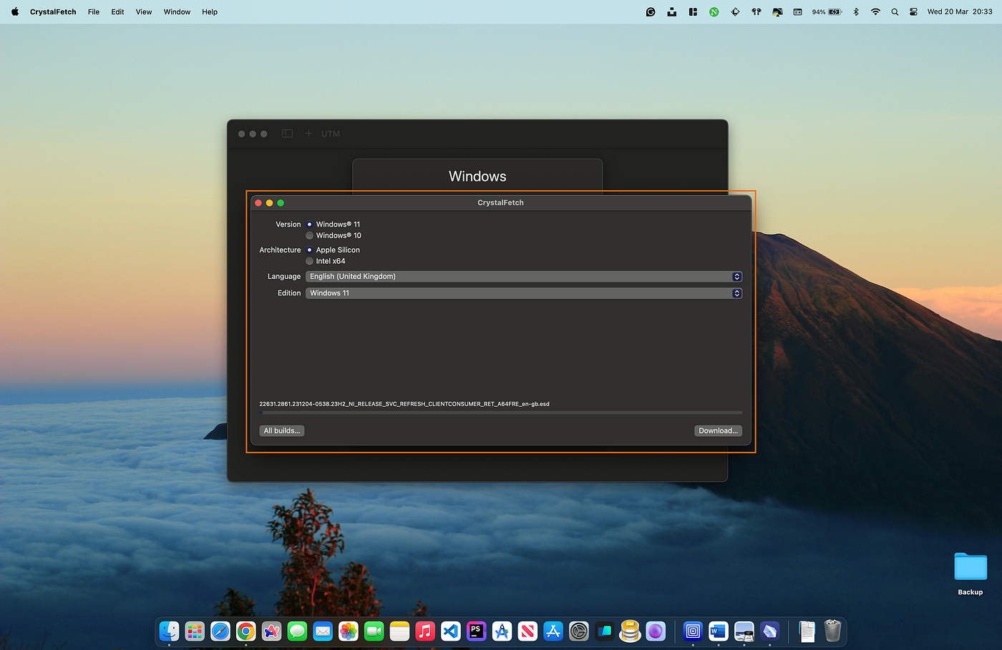
Task: Select the Windows 10 version radio button
Action: [x=309, y=235]
